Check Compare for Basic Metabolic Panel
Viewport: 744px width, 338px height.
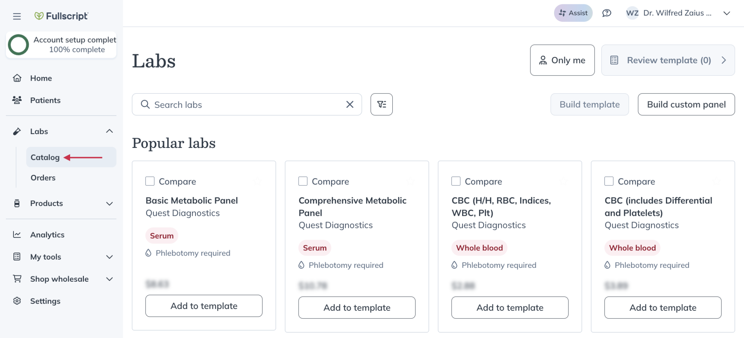click(x=150, y=181)
